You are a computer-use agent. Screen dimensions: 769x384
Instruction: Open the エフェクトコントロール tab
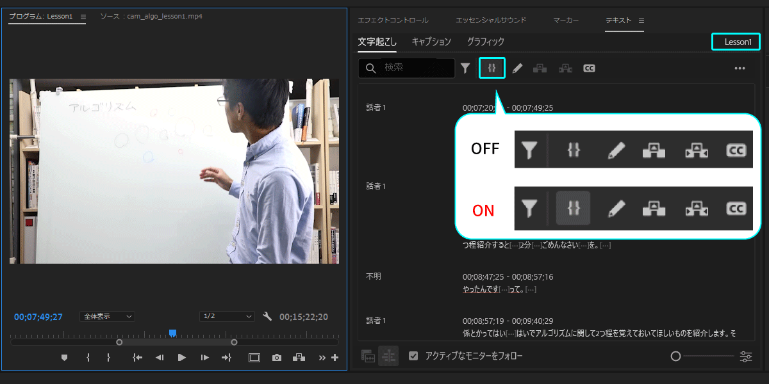tap(393, 20)
